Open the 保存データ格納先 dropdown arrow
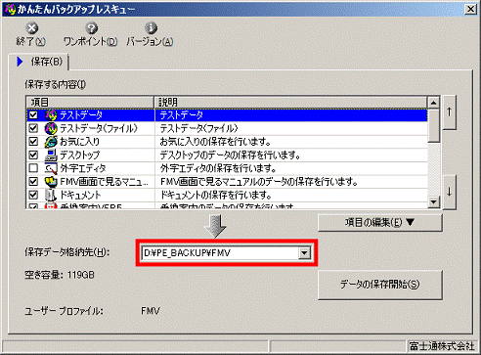This screenshot has height=355, width=481. 304,253
